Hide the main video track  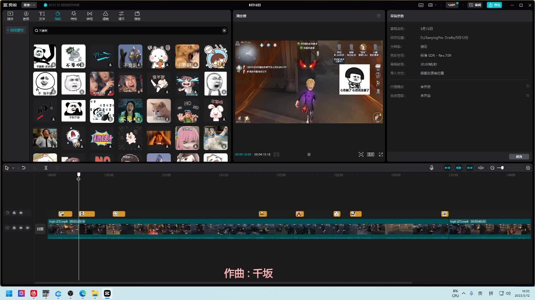click(21, 228)
